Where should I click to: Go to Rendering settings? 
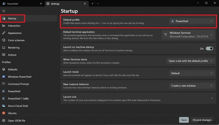pos(29,47)
